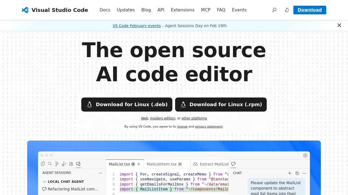The image size is (348, 195).
Task: Open the chat panel settings gear
Action: tap(305, 155)
